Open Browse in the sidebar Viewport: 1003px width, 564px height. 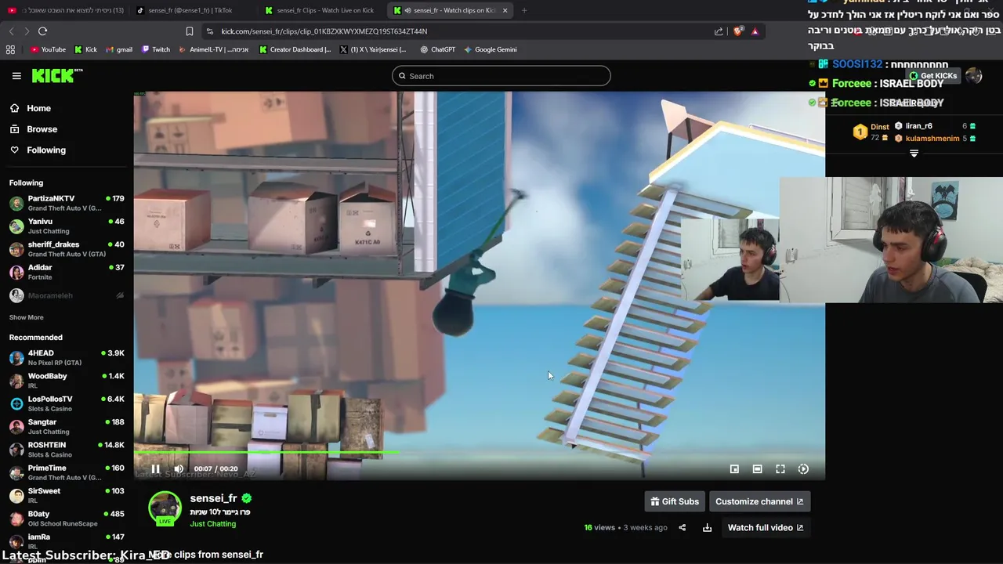tap(42, 129)
